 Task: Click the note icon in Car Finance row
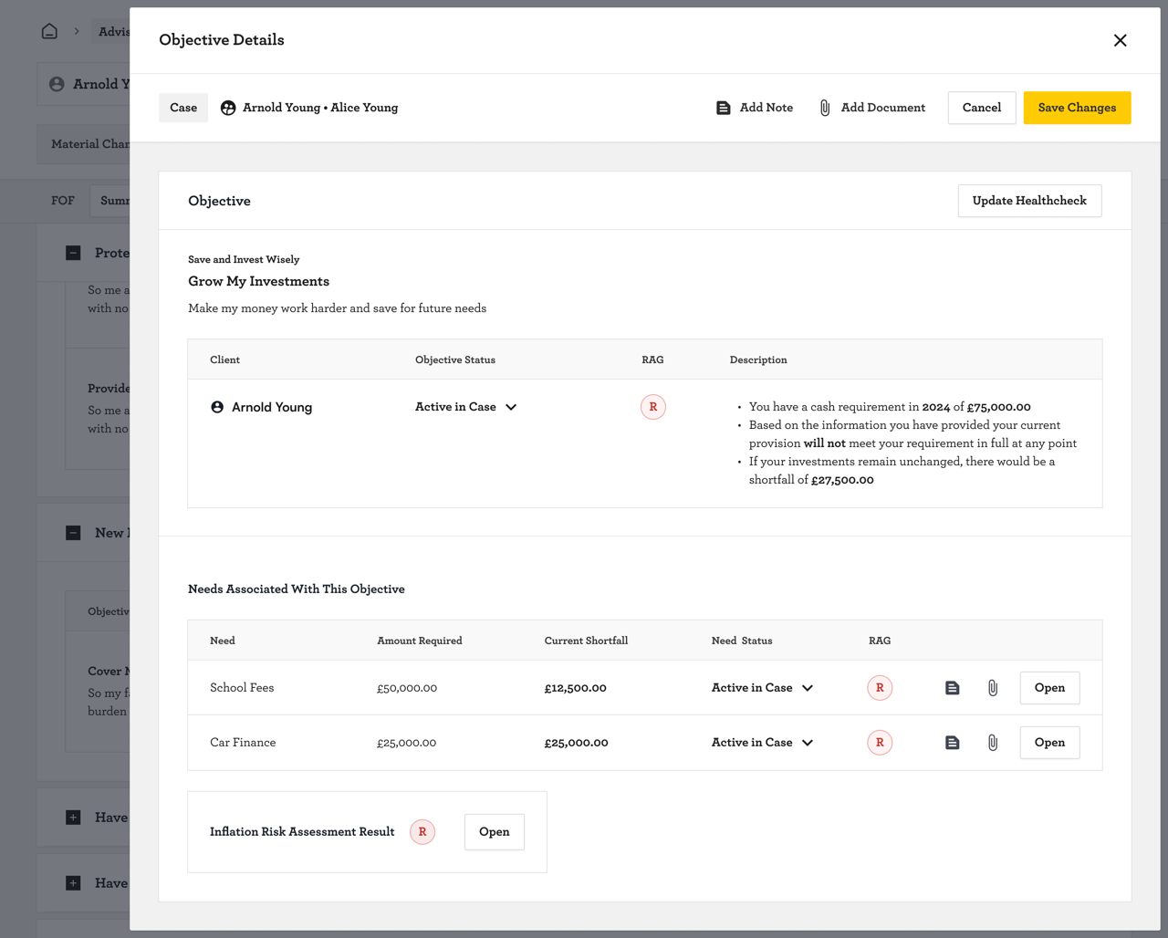pyautogui.click(x=952, y=743)
